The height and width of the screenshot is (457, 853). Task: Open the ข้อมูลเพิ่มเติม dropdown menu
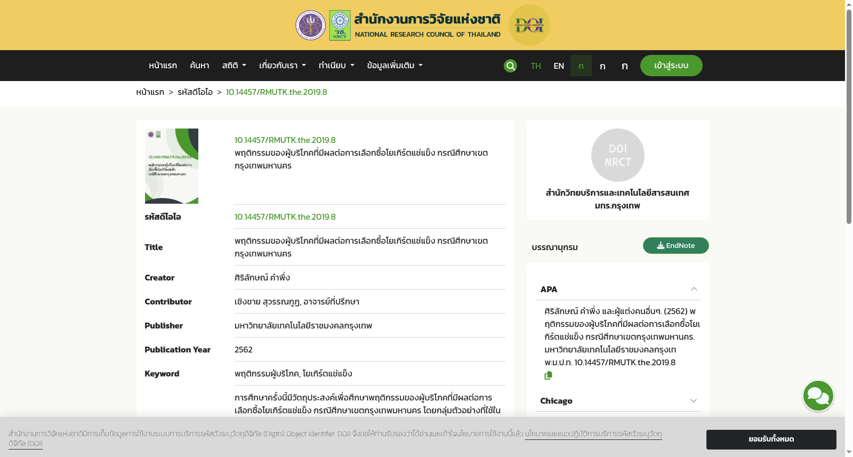point(395,65)
